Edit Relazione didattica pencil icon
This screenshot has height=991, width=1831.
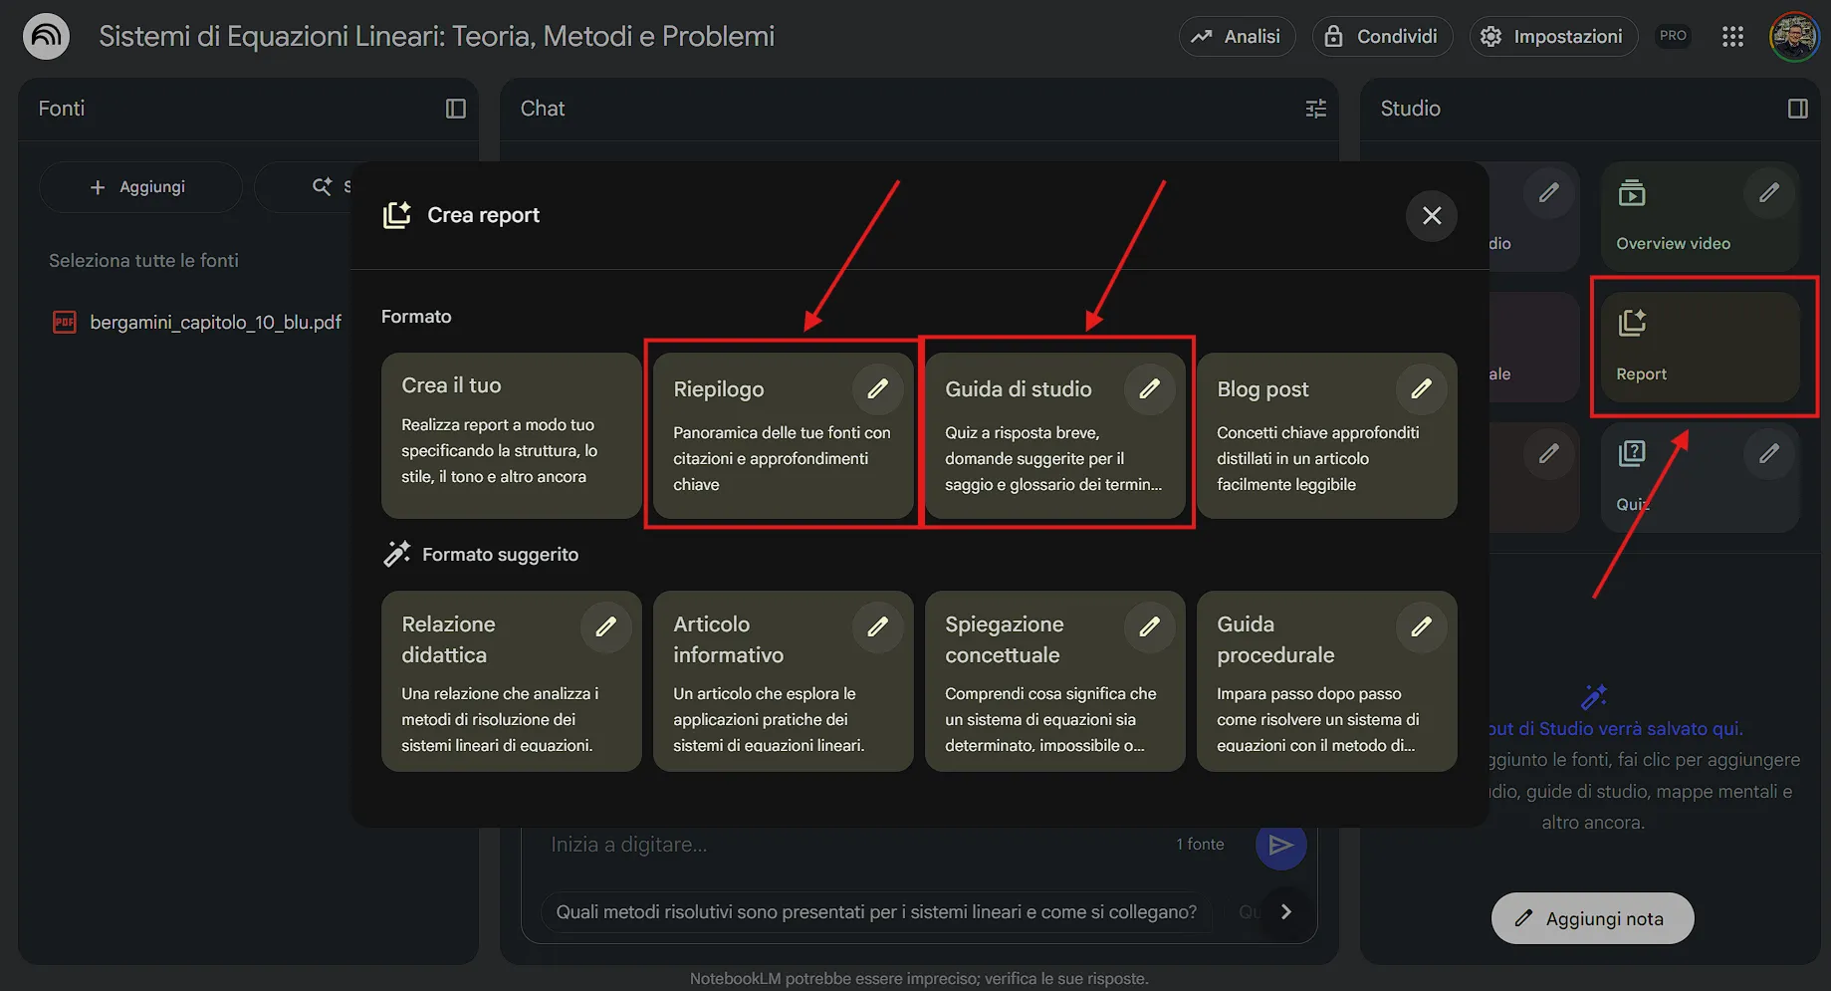click(x=605, y=626)
